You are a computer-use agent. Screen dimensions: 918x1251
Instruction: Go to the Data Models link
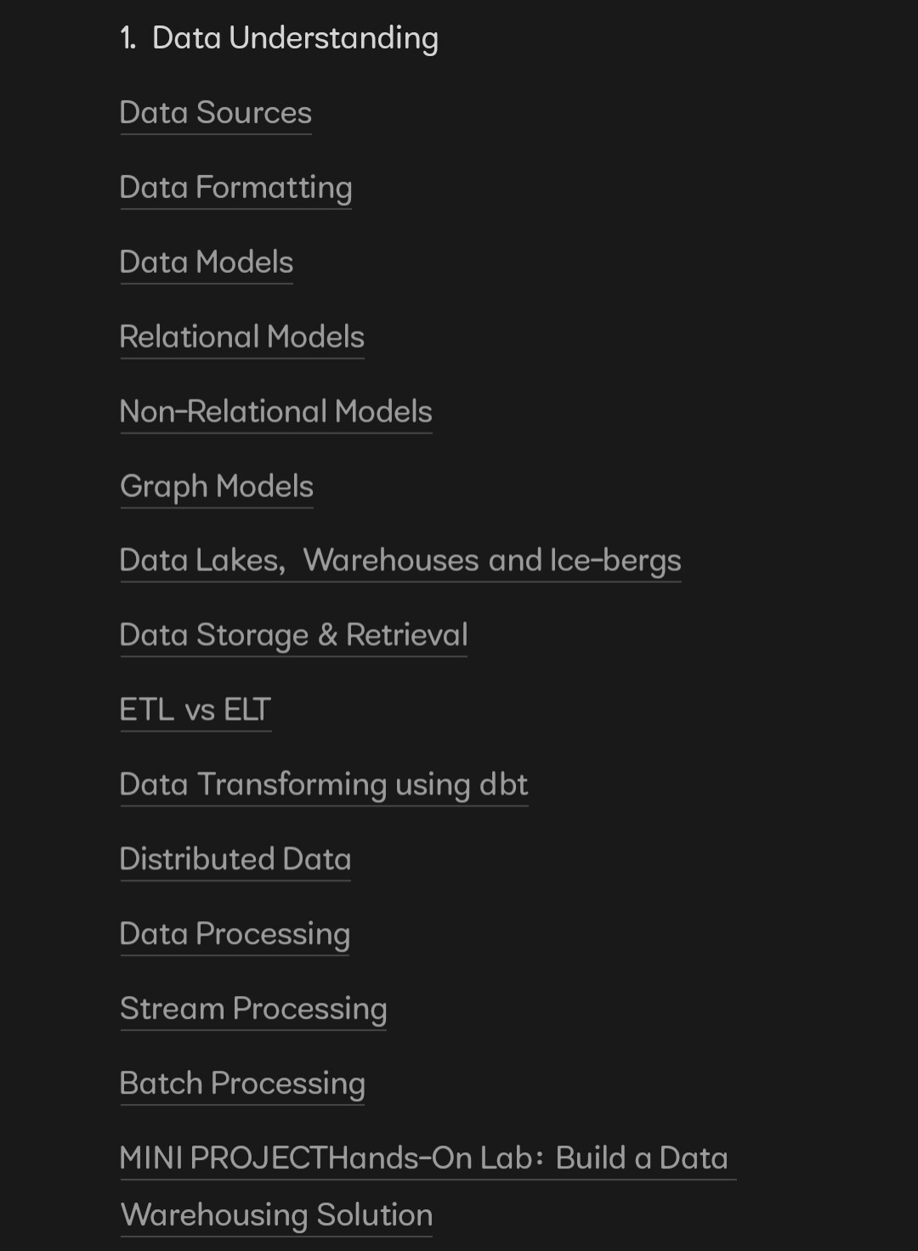pyautogui.click(x=207, y=263)
